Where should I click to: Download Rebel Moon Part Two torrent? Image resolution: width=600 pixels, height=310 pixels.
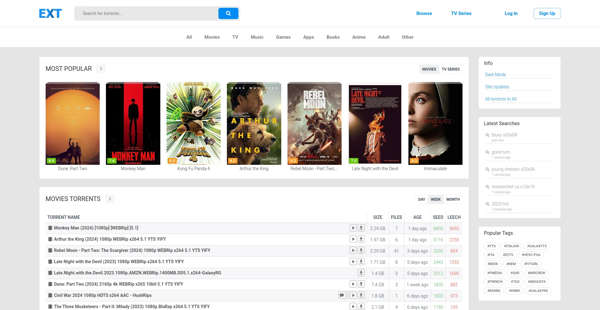pyautogui.click(x=361, y=250)
